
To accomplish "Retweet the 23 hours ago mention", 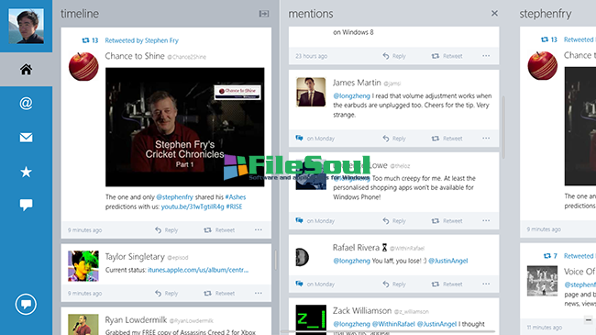I will tap(447, 56).
